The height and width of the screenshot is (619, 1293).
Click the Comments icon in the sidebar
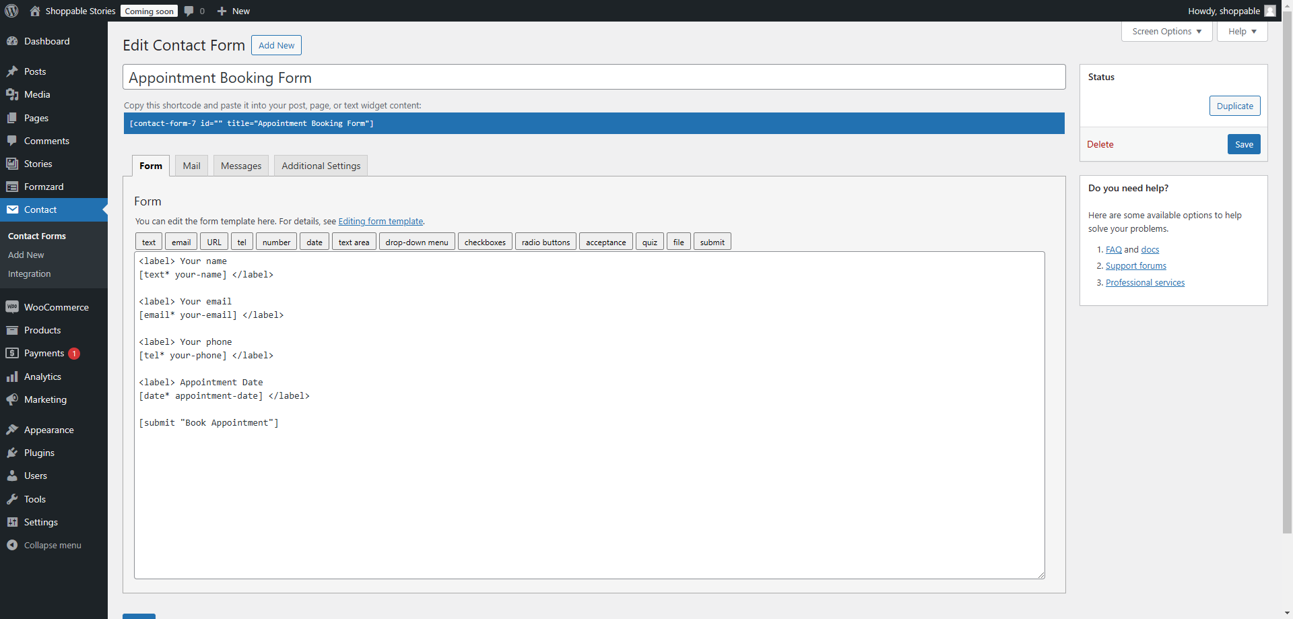pos(12,141)
